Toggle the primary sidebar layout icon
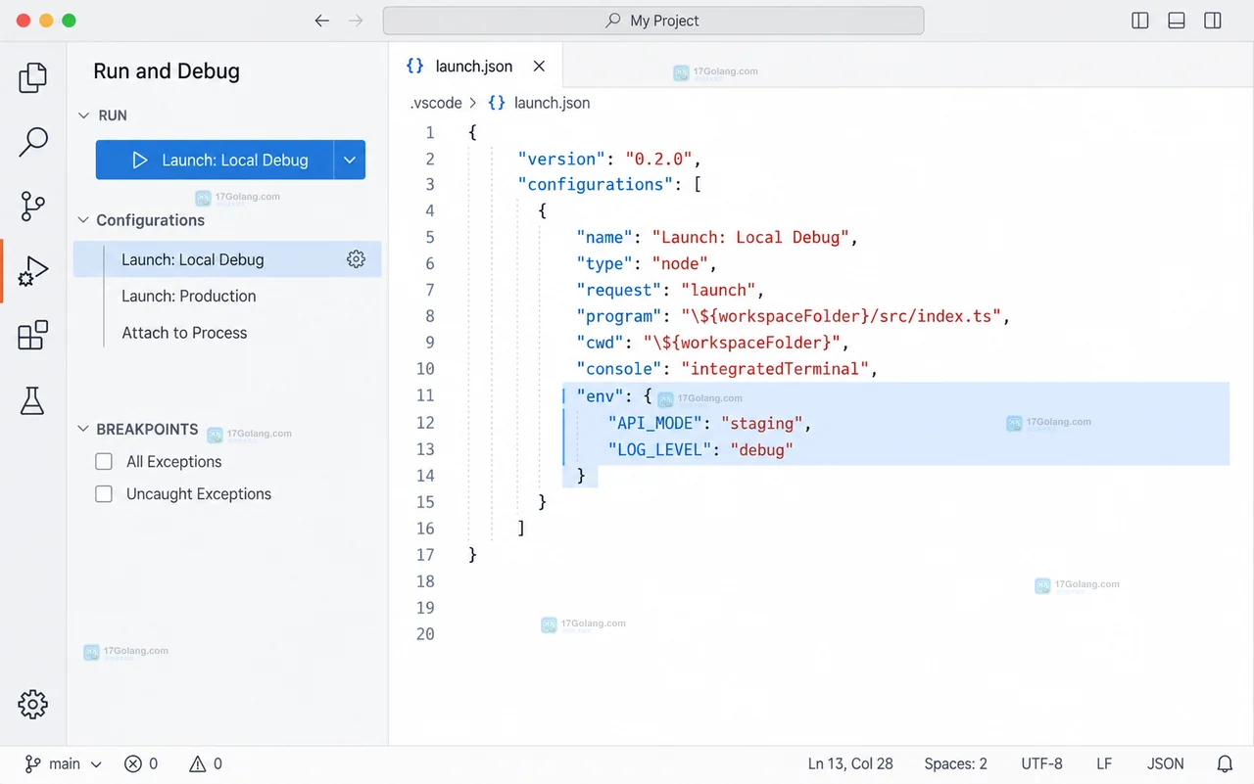The height and width of the screenshot is (784, 1254). coord(1140,21)
